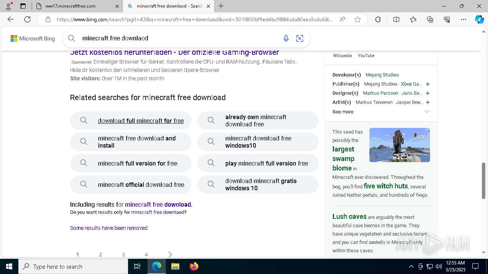The image size is (488, 274).
Task: Click the Microsoft Bing logo
Action: pyautogui.click(x=33, y=38)
